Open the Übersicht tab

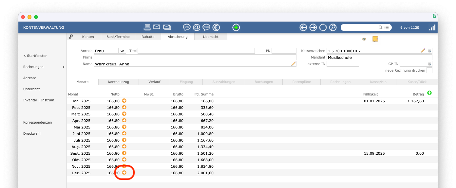pyautogui.click(x=211, y=37)
